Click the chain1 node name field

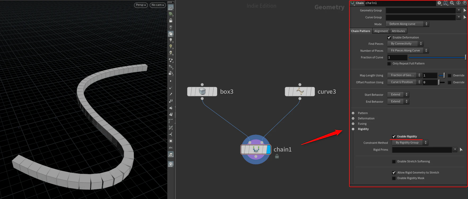pyautogui.click(x=400, y=3)
